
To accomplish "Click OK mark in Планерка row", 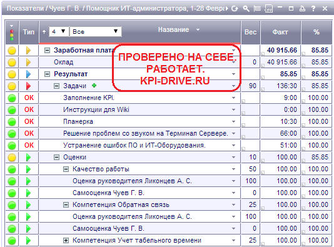I will (x=29, y=121).
